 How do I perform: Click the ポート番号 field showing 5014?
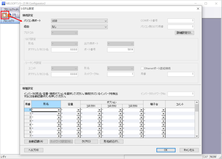click(120, 50)
